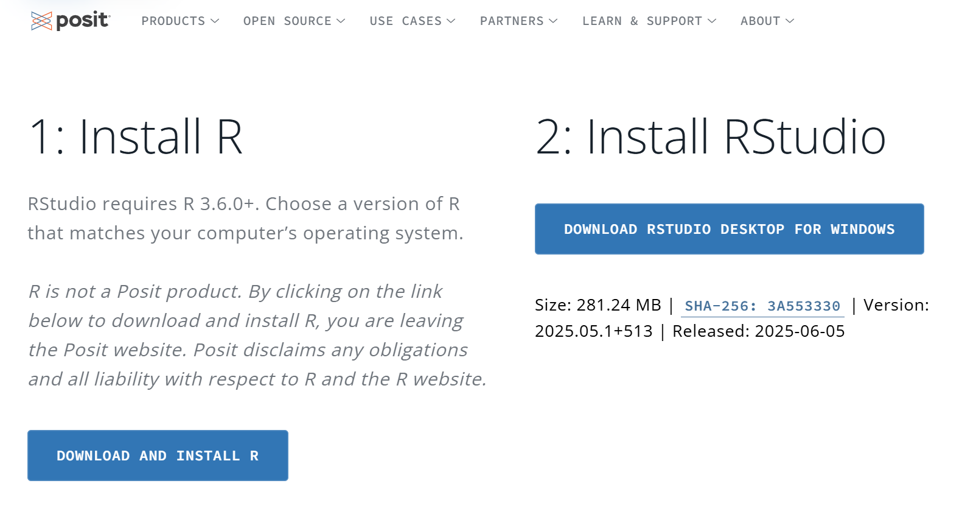Open the Learn & Support menu
Image resolution: width=962 pixels, height=528 pixels.
click(x=649, y=21)
